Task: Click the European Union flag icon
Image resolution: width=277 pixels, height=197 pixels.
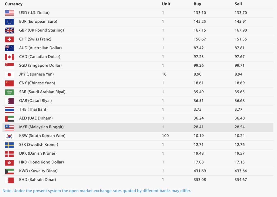Action: [9, 22]
